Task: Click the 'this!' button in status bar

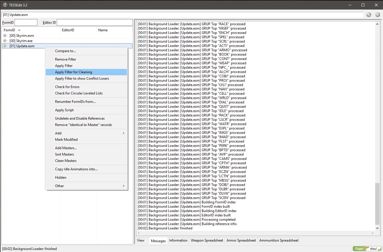Action: (x=373, y=249)
